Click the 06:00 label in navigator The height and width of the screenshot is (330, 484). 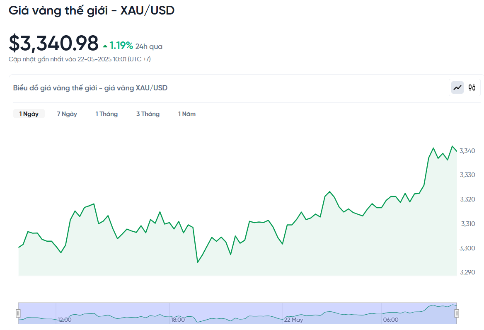(391, 320)
